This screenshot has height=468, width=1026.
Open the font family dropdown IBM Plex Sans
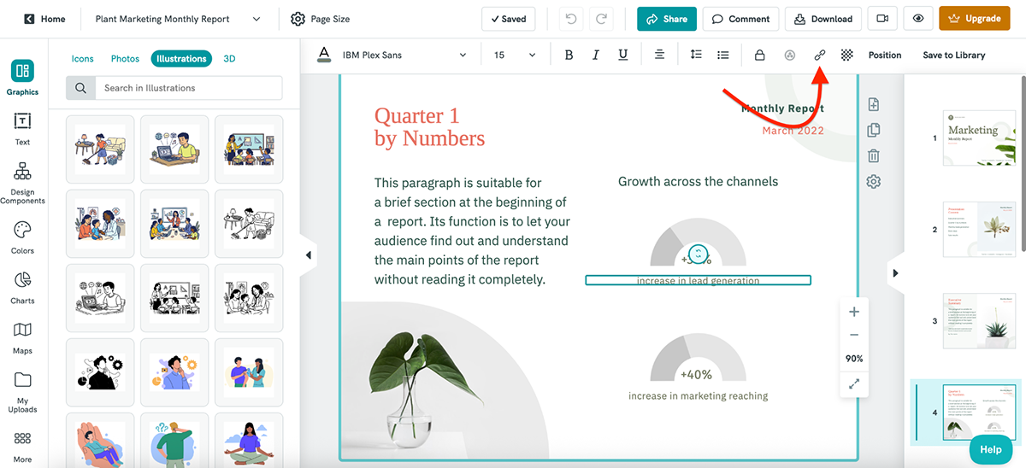click(x=404, y=55)
